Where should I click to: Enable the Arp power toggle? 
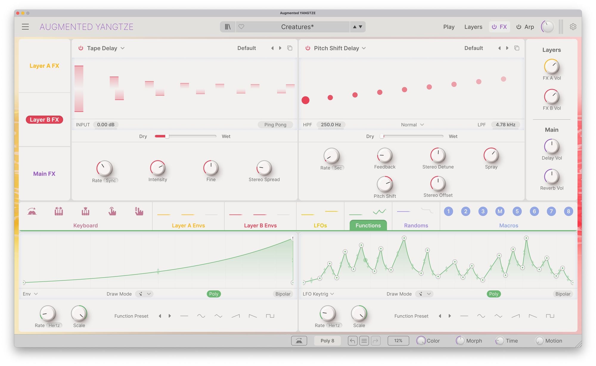tap(519, 27)
